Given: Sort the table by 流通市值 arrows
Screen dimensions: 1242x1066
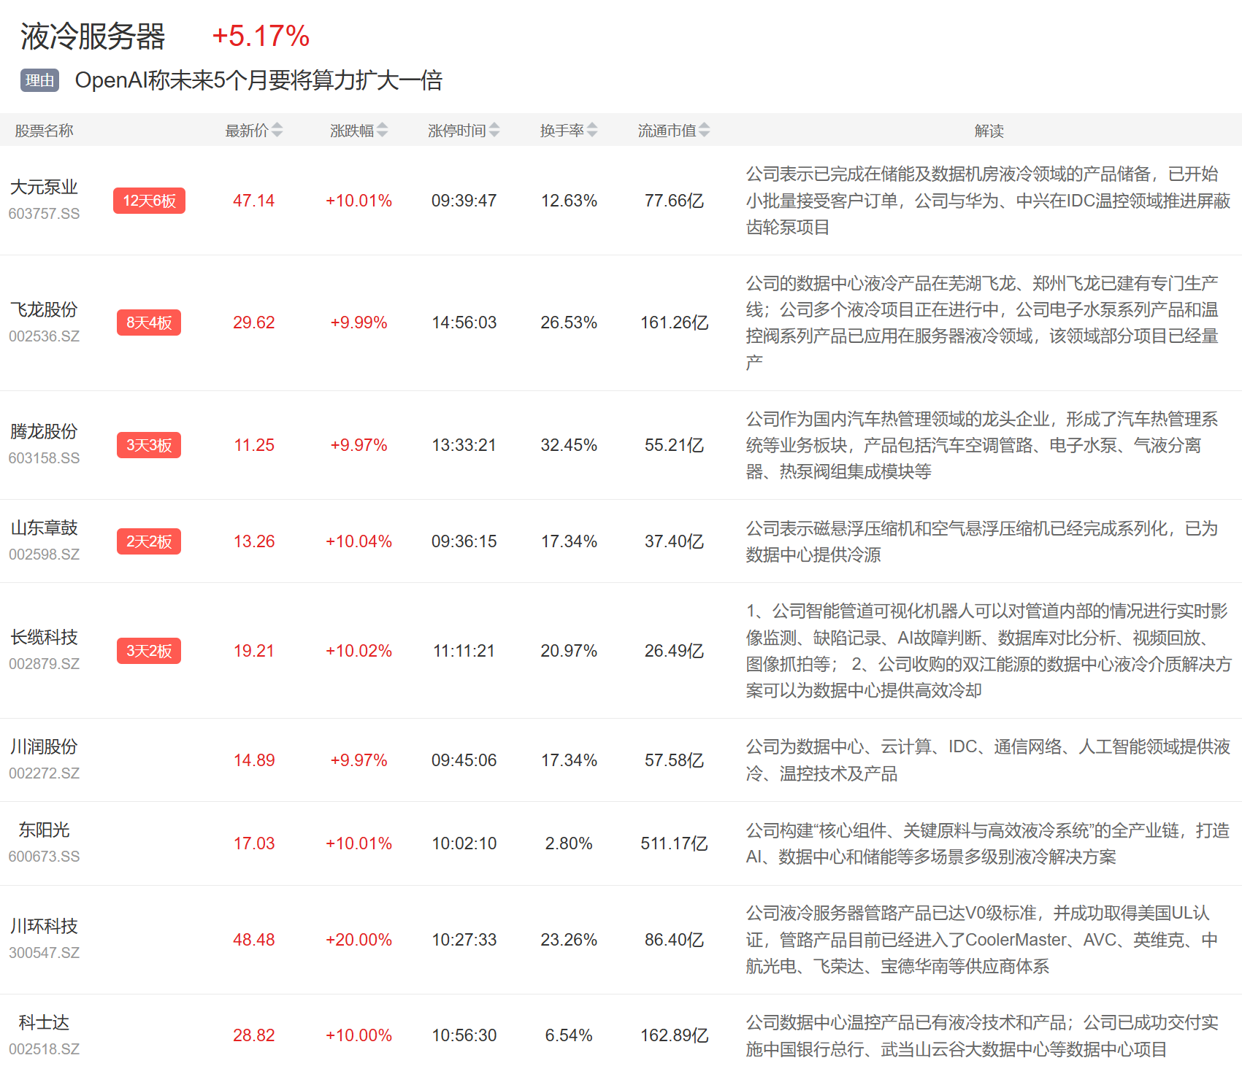Looking at the screenshot, I should 704,130.
